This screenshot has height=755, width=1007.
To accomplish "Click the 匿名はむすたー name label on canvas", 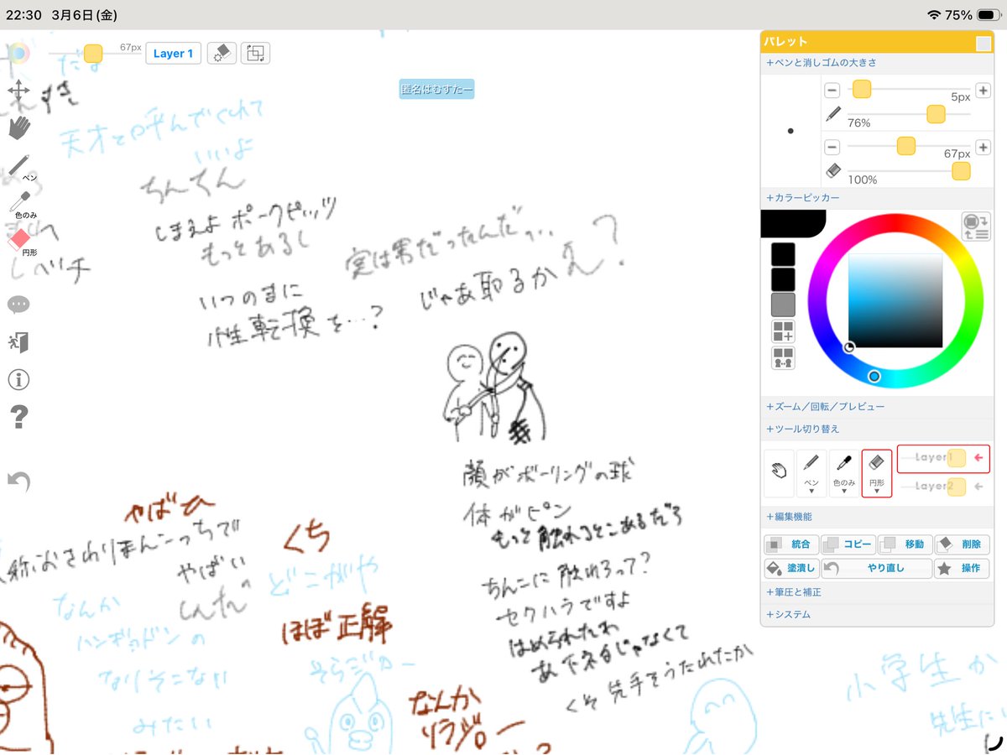I will pos(436,89).
